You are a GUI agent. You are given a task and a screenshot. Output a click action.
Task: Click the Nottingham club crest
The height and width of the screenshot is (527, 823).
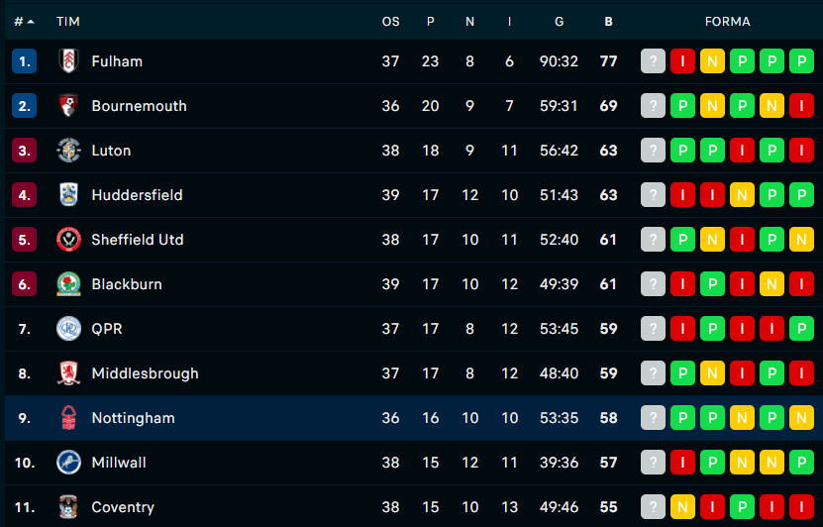point(68,418)
